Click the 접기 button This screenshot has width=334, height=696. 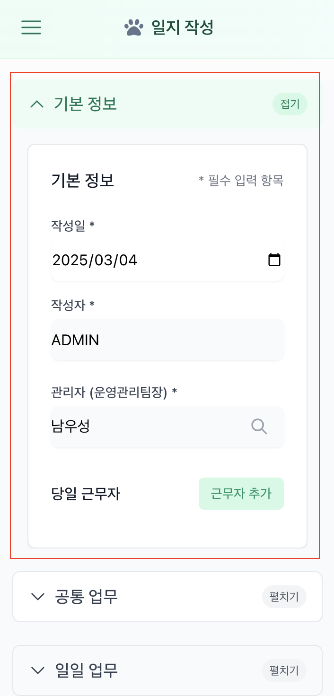point(290,104)
